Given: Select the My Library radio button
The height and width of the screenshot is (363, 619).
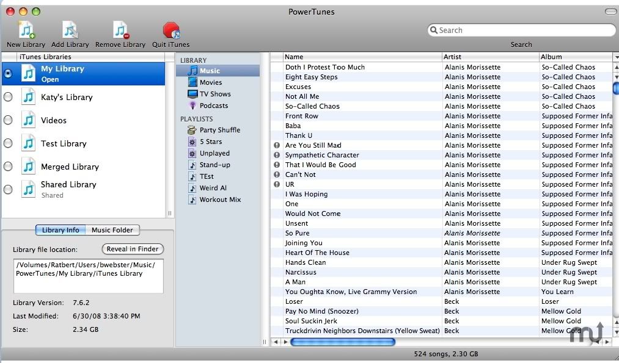Looking at the screenshot, I should 8,74.
